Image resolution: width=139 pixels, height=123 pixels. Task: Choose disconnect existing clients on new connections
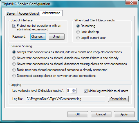tap(14, 64)
